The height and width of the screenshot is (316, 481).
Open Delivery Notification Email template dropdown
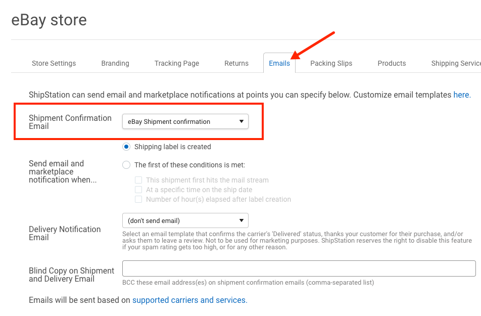[185, 220]
